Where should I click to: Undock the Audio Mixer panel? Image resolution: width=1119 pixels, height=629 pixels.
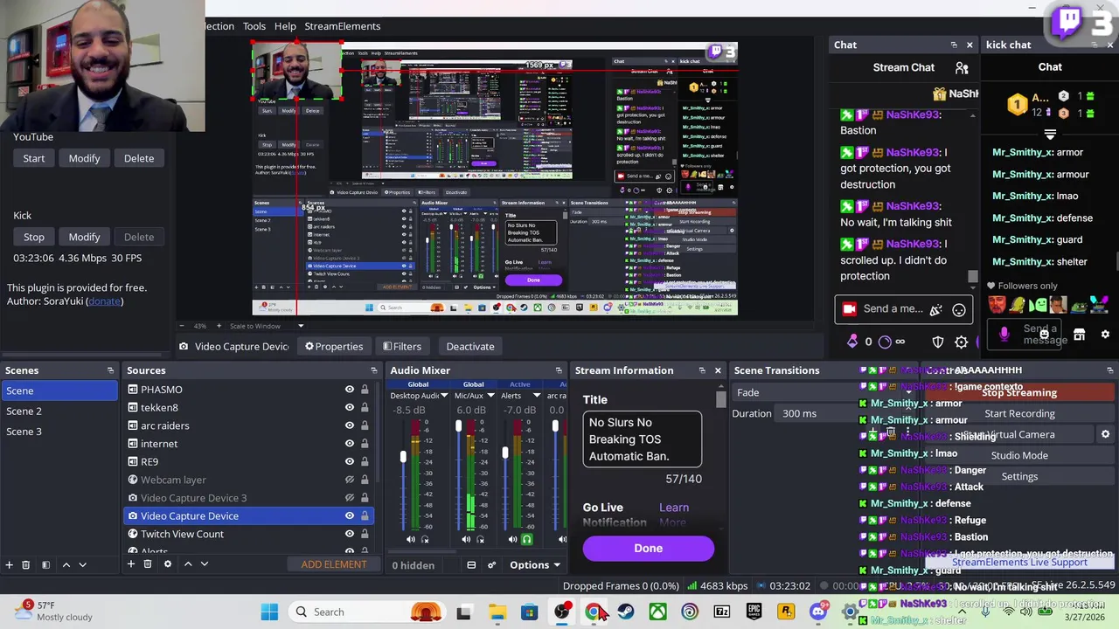click(x=559, y=370)
